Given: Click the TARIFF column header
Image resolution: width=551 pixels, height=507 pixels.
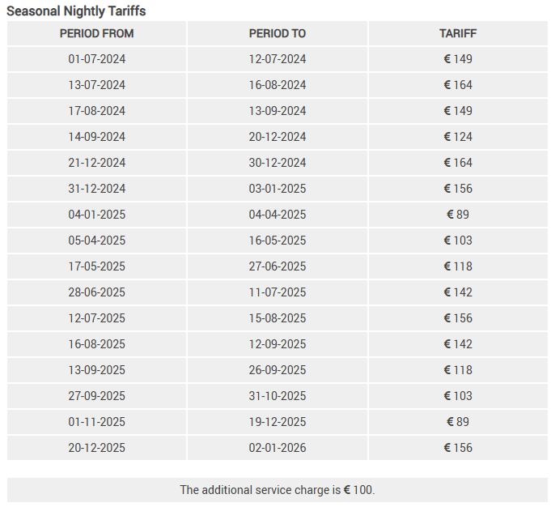Looking at the screenshot, I should coord(458,33).
